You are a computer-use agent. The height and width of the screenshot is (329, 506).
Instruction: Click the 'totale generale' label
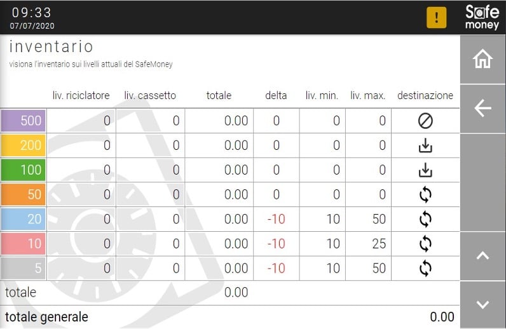(x=46, y=317)
